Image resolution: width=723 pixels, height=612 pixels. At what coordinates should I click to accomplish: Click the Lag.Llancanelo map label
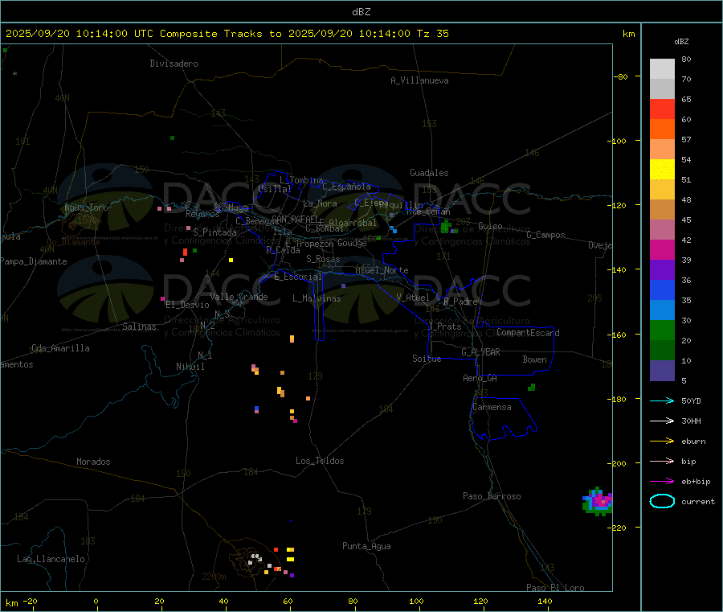pyautogui.click(x=51, y=559)
